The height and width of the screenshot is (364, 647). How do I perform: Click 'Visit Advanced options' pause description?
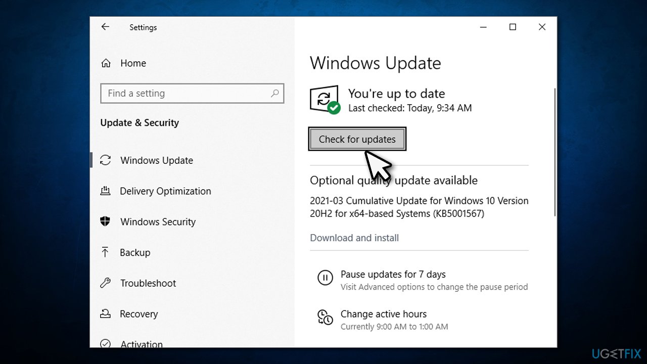point(434,287)
